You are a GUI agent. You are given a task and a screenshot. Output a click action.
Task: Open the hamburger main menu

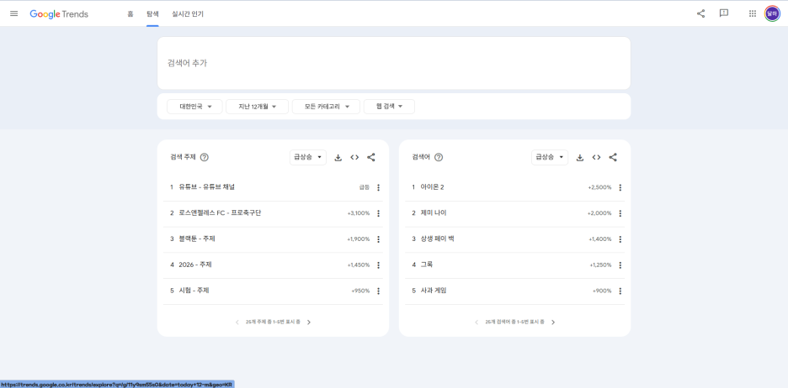(14, 13)
